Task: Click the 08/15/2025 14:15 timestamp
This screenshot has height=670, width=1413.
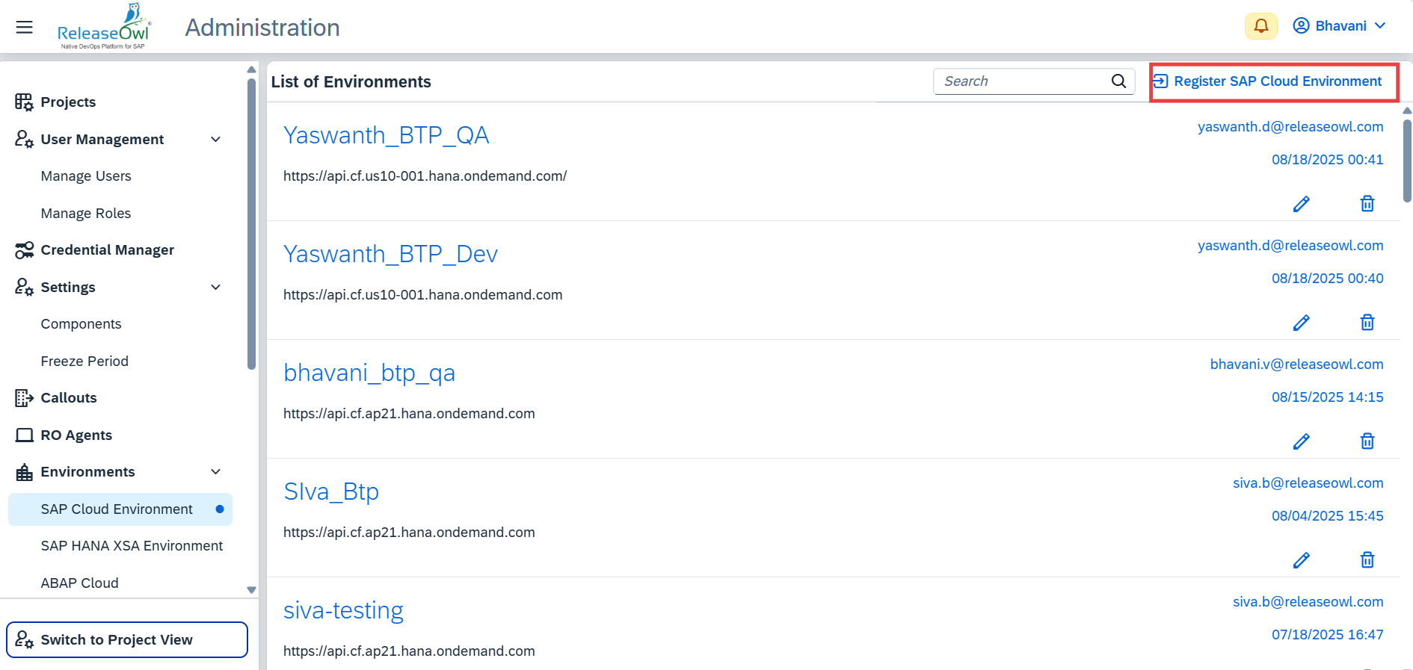Action: [1327, 397]
